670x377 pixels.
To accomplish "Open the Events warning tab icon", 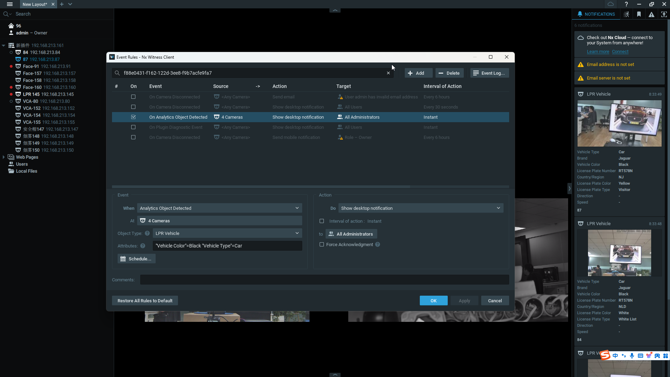I will [652, 14].
